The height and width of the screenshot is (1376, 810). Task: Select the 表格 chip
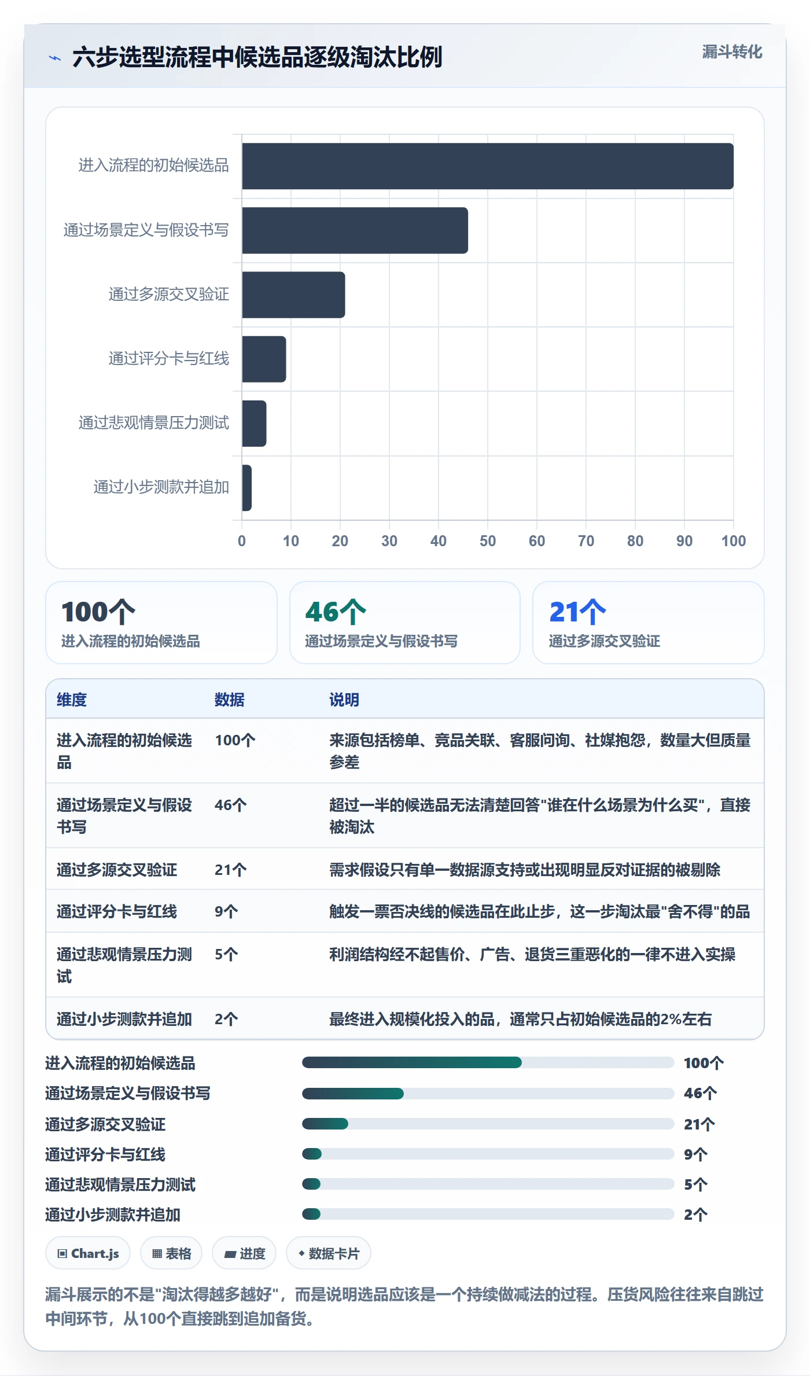[171, 1253]
